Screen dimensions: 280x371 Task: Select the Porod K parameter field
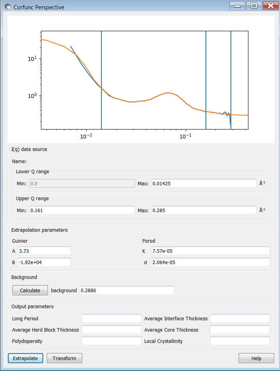point(210,250)
